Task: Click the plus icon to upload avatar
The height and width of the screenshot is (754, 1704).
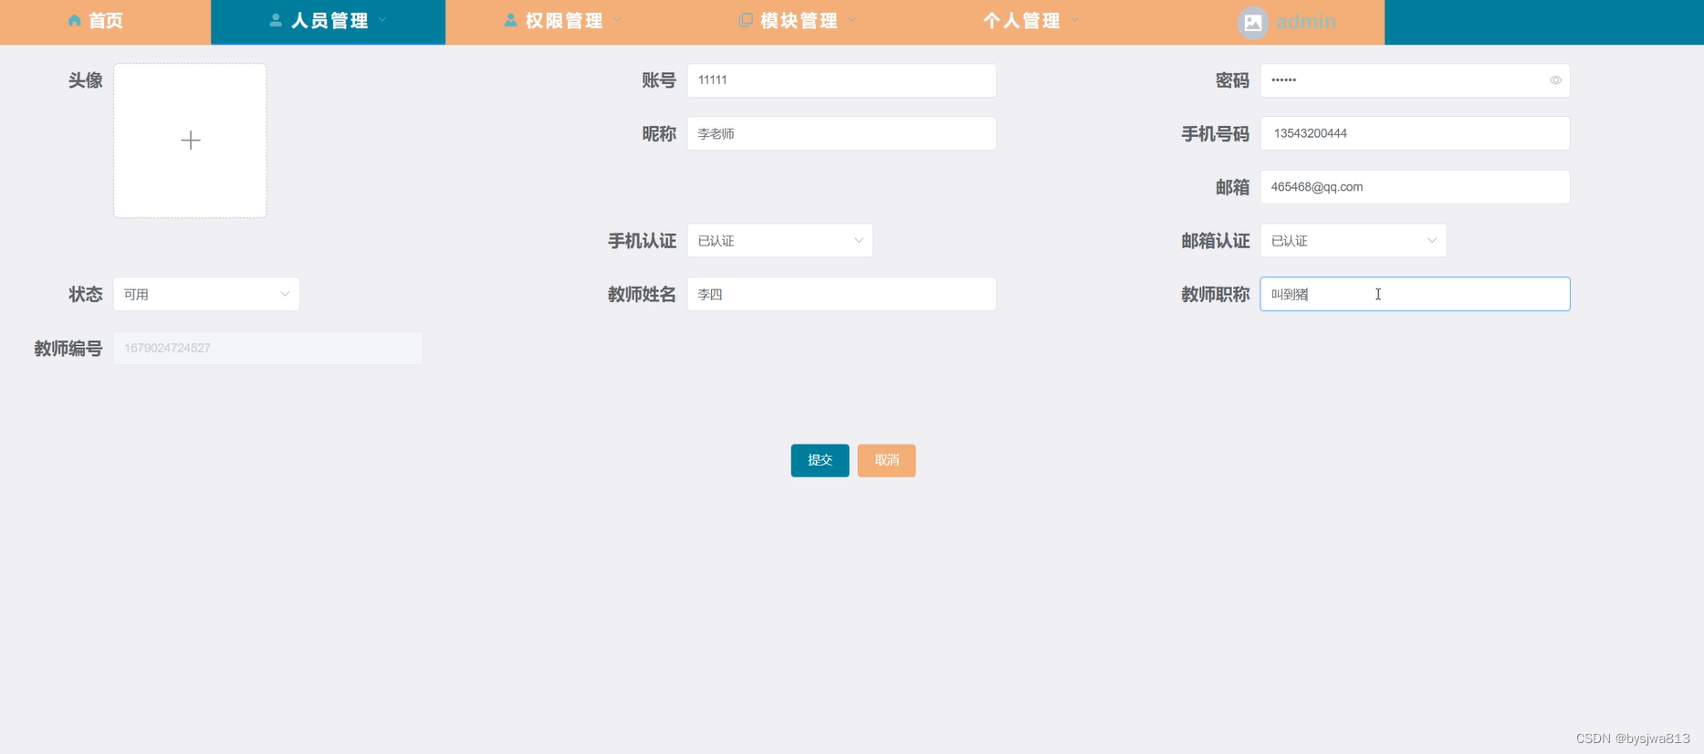Action: [x=190, y=141]
